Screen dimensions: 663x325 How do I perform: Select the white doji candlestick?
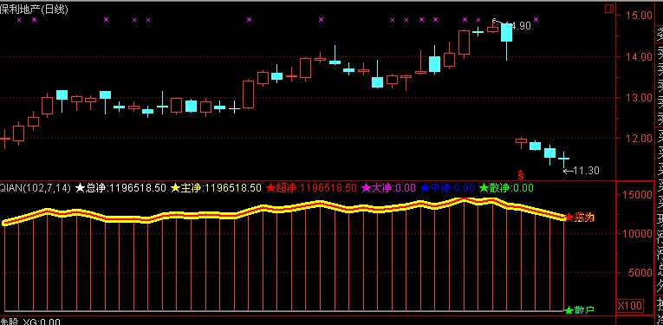click(x=234, y=108)
